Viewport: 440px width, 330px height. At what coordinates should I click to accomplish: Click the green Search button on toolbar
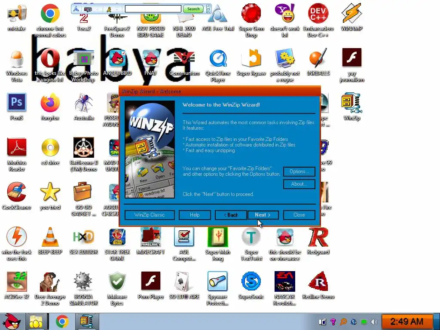click(x=193, y=9)
